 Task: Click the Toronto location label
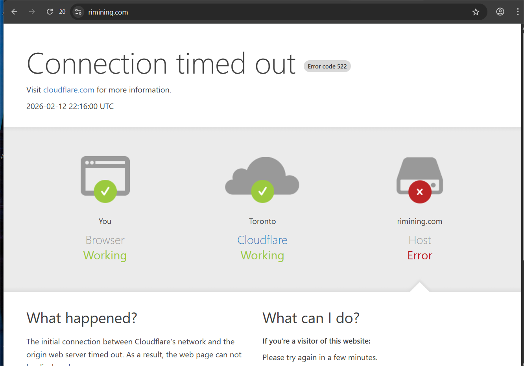pyautogui.click(x=262, y=221)
